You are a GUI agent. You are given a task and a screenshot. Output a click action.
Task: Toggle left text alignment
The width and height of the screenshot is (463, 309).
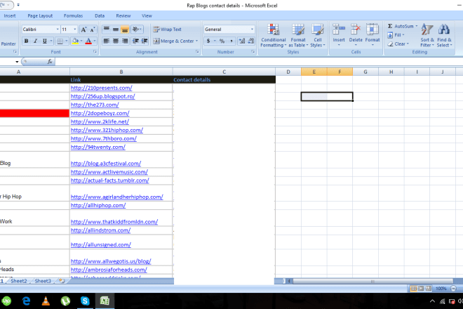point(107,41)
